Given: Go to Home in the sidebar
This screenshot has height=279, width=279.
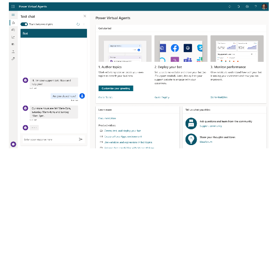Looking at the screenshot, I should pyautogui.click(x=13, y=23).
